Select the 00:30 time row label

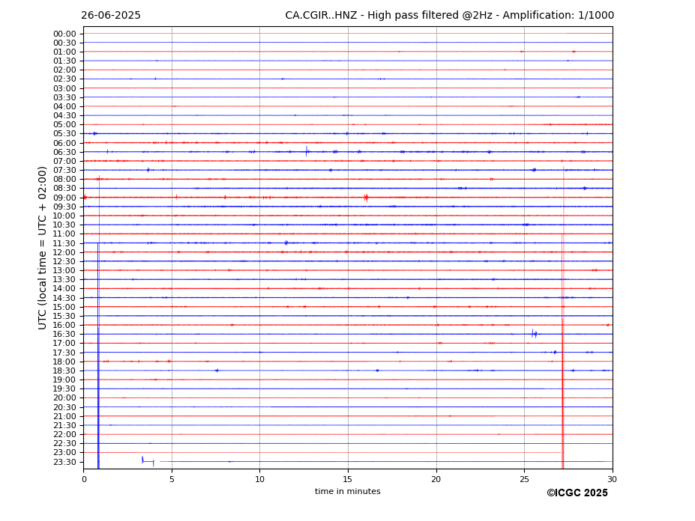[64, 43]
